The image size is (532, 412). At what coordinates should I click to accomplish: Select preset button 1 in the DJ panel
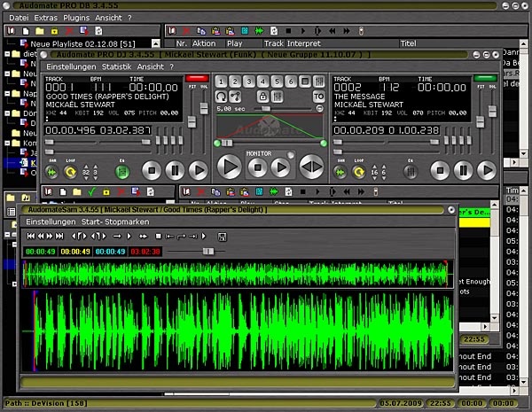pyautogui.click(x=221, y=82)
